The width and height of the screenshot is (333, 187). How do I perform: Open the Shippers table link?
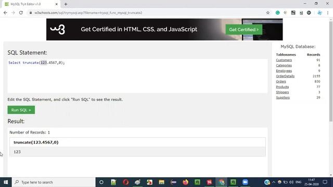[282, 92]
